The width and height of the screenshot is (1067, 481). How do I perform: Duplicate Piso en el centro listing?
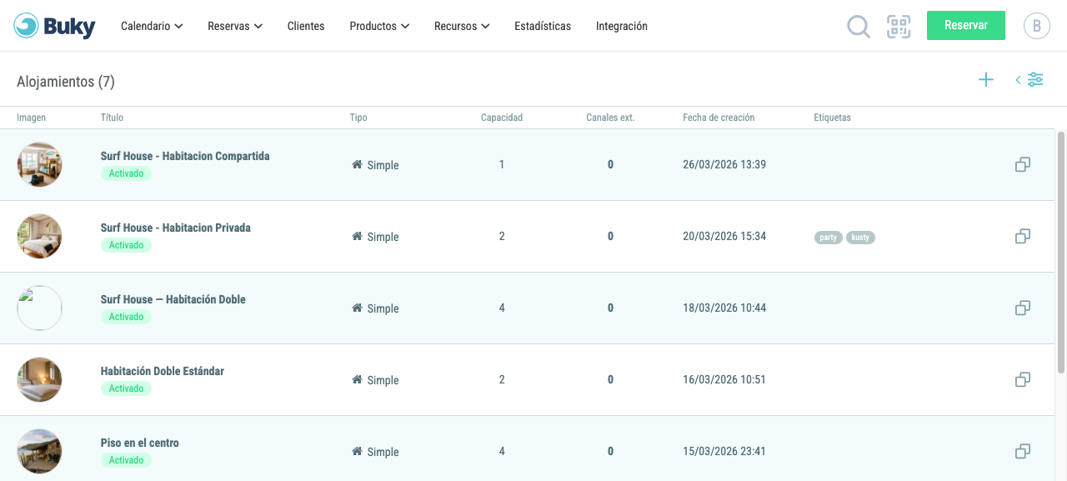tap(1023, 452)
